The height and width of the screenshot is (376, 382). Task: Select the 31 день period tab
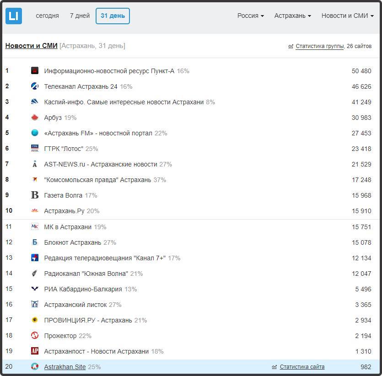tap(113, 16)
